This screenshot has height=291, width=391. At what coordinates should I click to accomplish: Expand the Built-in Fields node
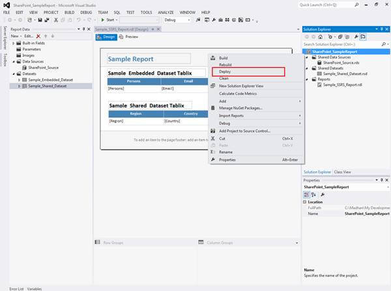tap(14, 43)
